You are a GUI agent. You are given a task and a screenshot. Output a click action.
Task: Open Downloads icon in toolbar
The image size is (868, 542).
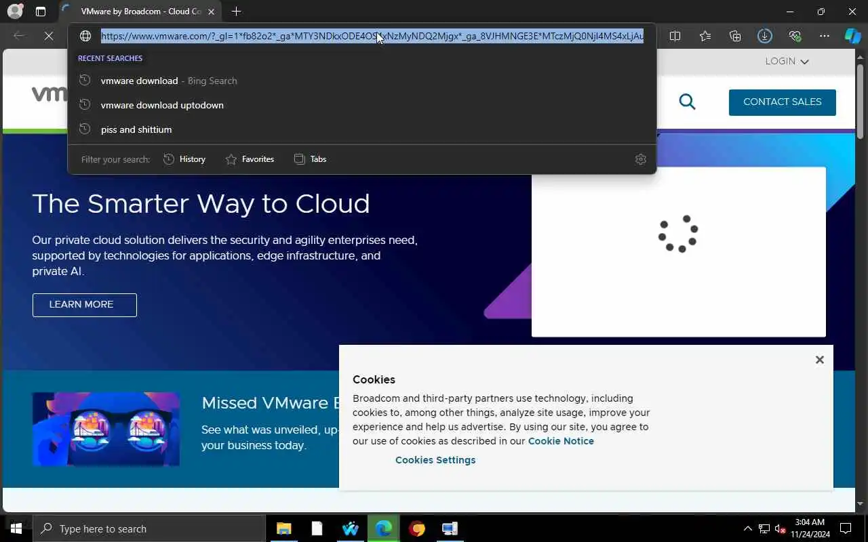pos(765,36)
